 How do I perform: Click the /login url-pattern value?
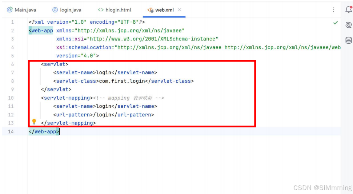[102, 115]
